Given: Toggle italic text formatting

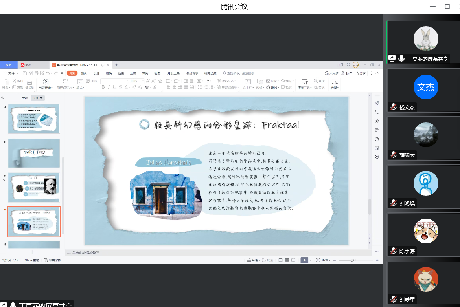Looking at the screenshot, I should 109,87.
